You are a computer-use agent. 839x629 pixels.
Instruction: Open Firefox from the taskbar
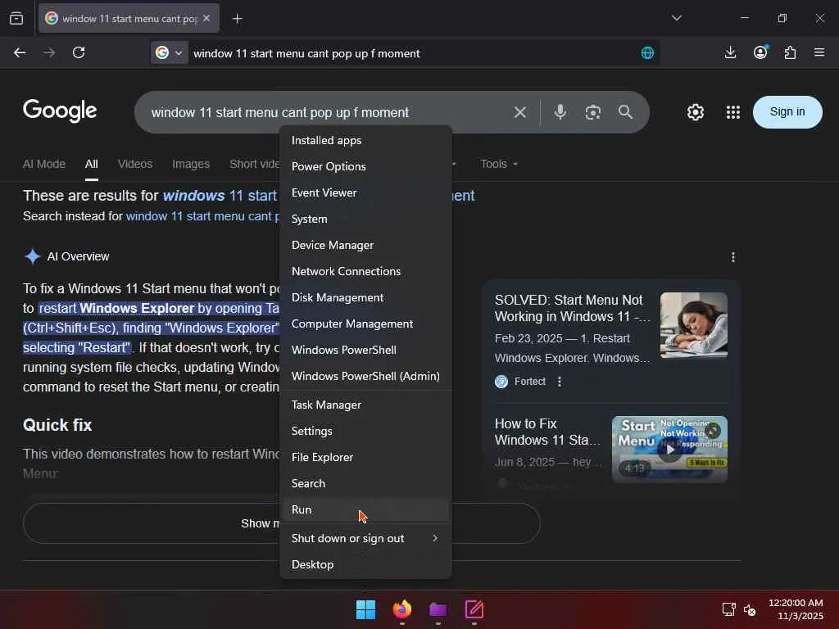coord(401,609)
